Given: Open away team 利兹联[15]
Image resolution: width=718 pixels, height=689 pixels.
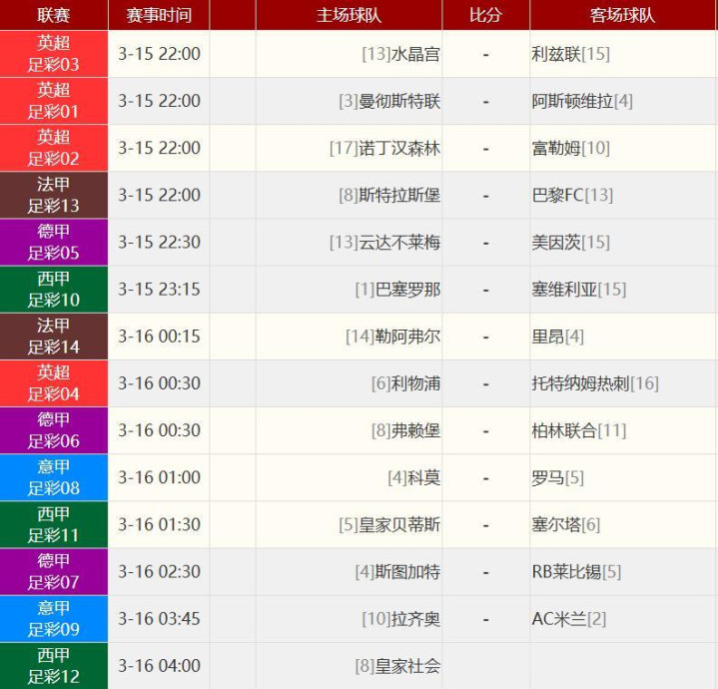Looking at the screenshot, I should [570, 54].
